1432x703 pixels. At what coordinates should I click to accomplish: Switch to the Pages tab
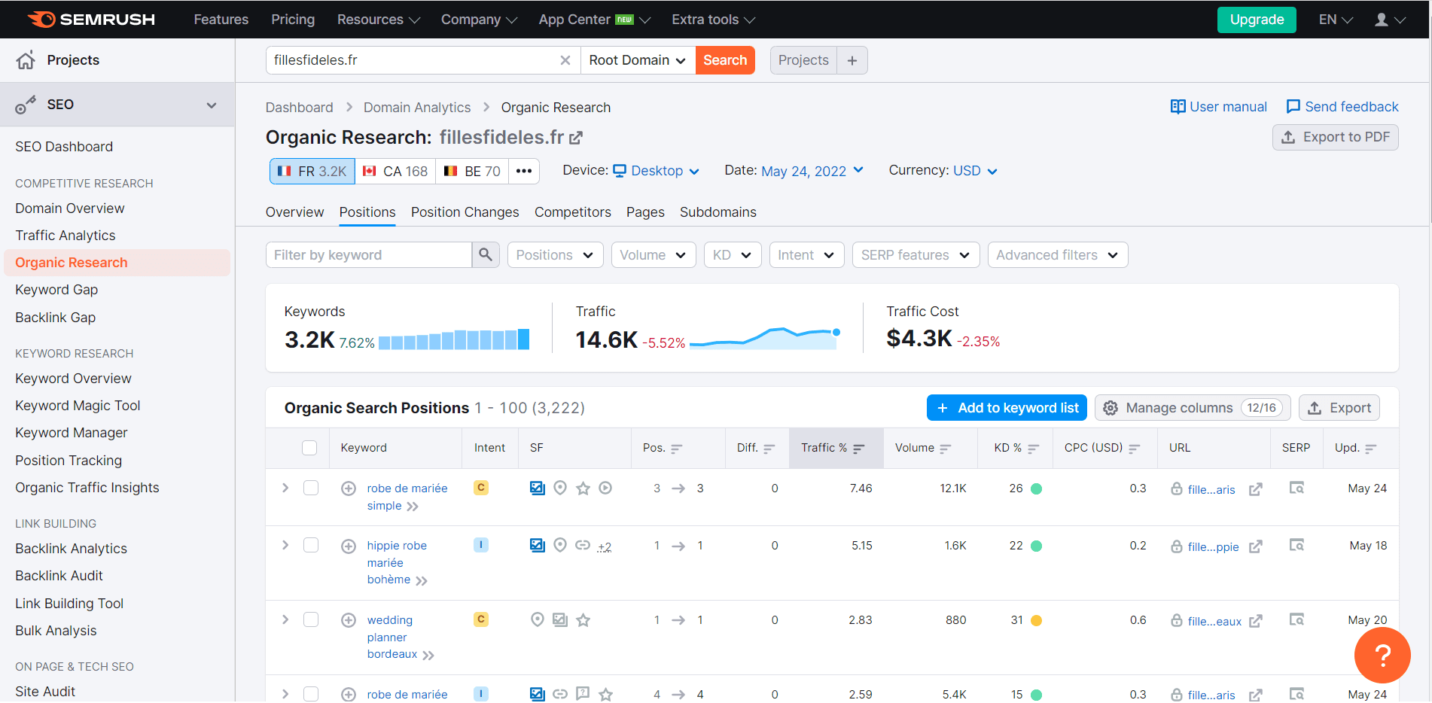point(645,212)
